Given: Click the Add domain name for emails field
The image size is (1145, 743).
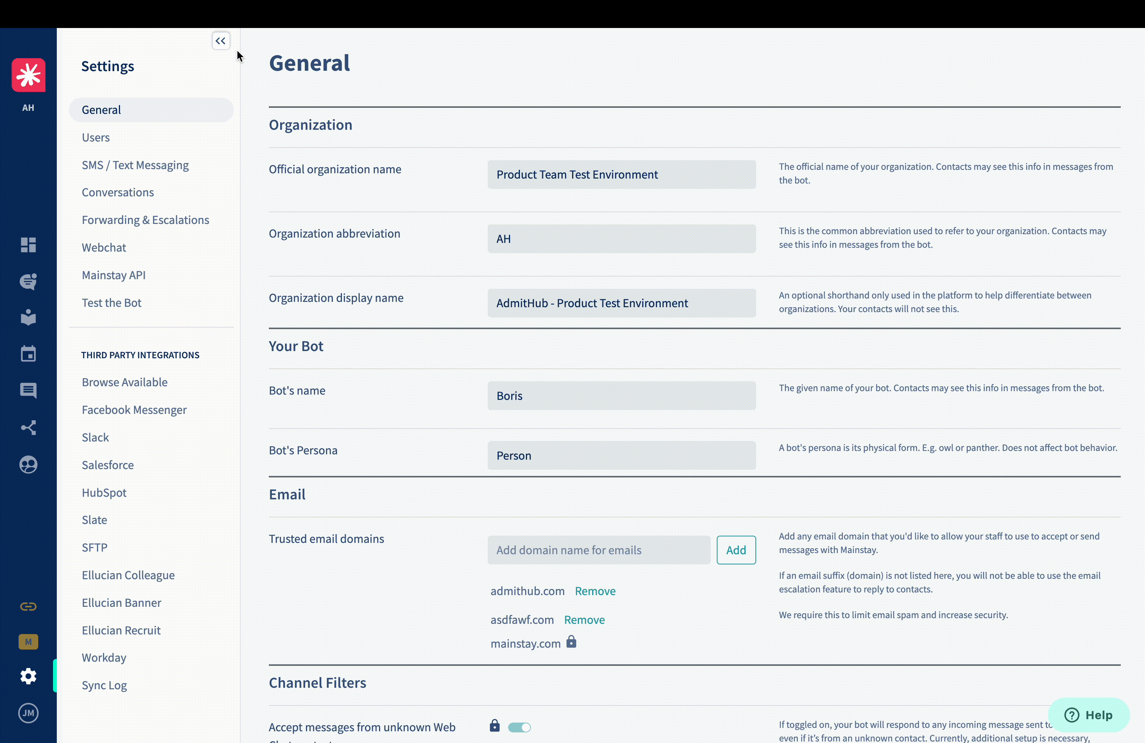Looking at the screenshot, I should pos(599,550).
